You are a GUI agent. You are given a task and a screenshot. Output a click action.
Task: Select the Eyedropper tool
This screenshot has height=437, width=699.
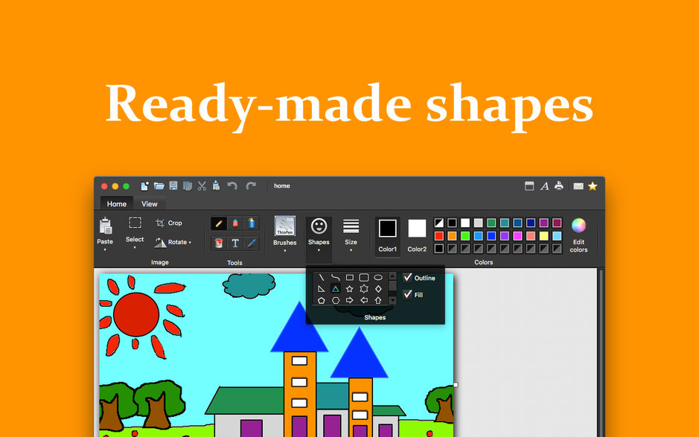pyautogui.click(x=251, y=243)
